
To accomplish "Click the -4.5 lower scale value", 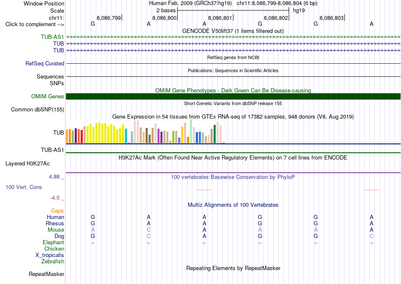I will click(55, 198).
